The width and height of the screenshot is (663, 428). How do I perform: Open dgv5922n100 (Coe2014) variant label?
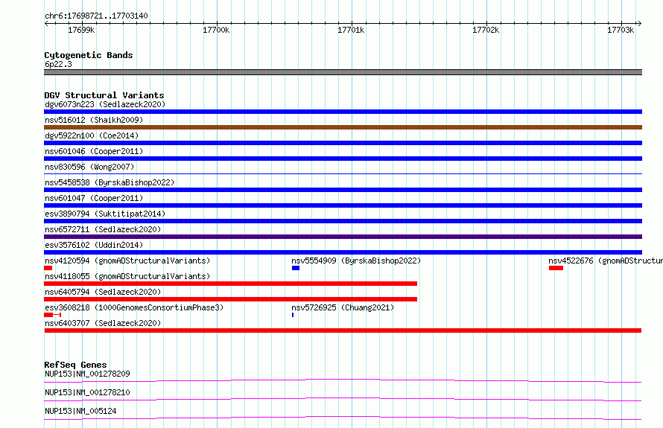point(92,135)
